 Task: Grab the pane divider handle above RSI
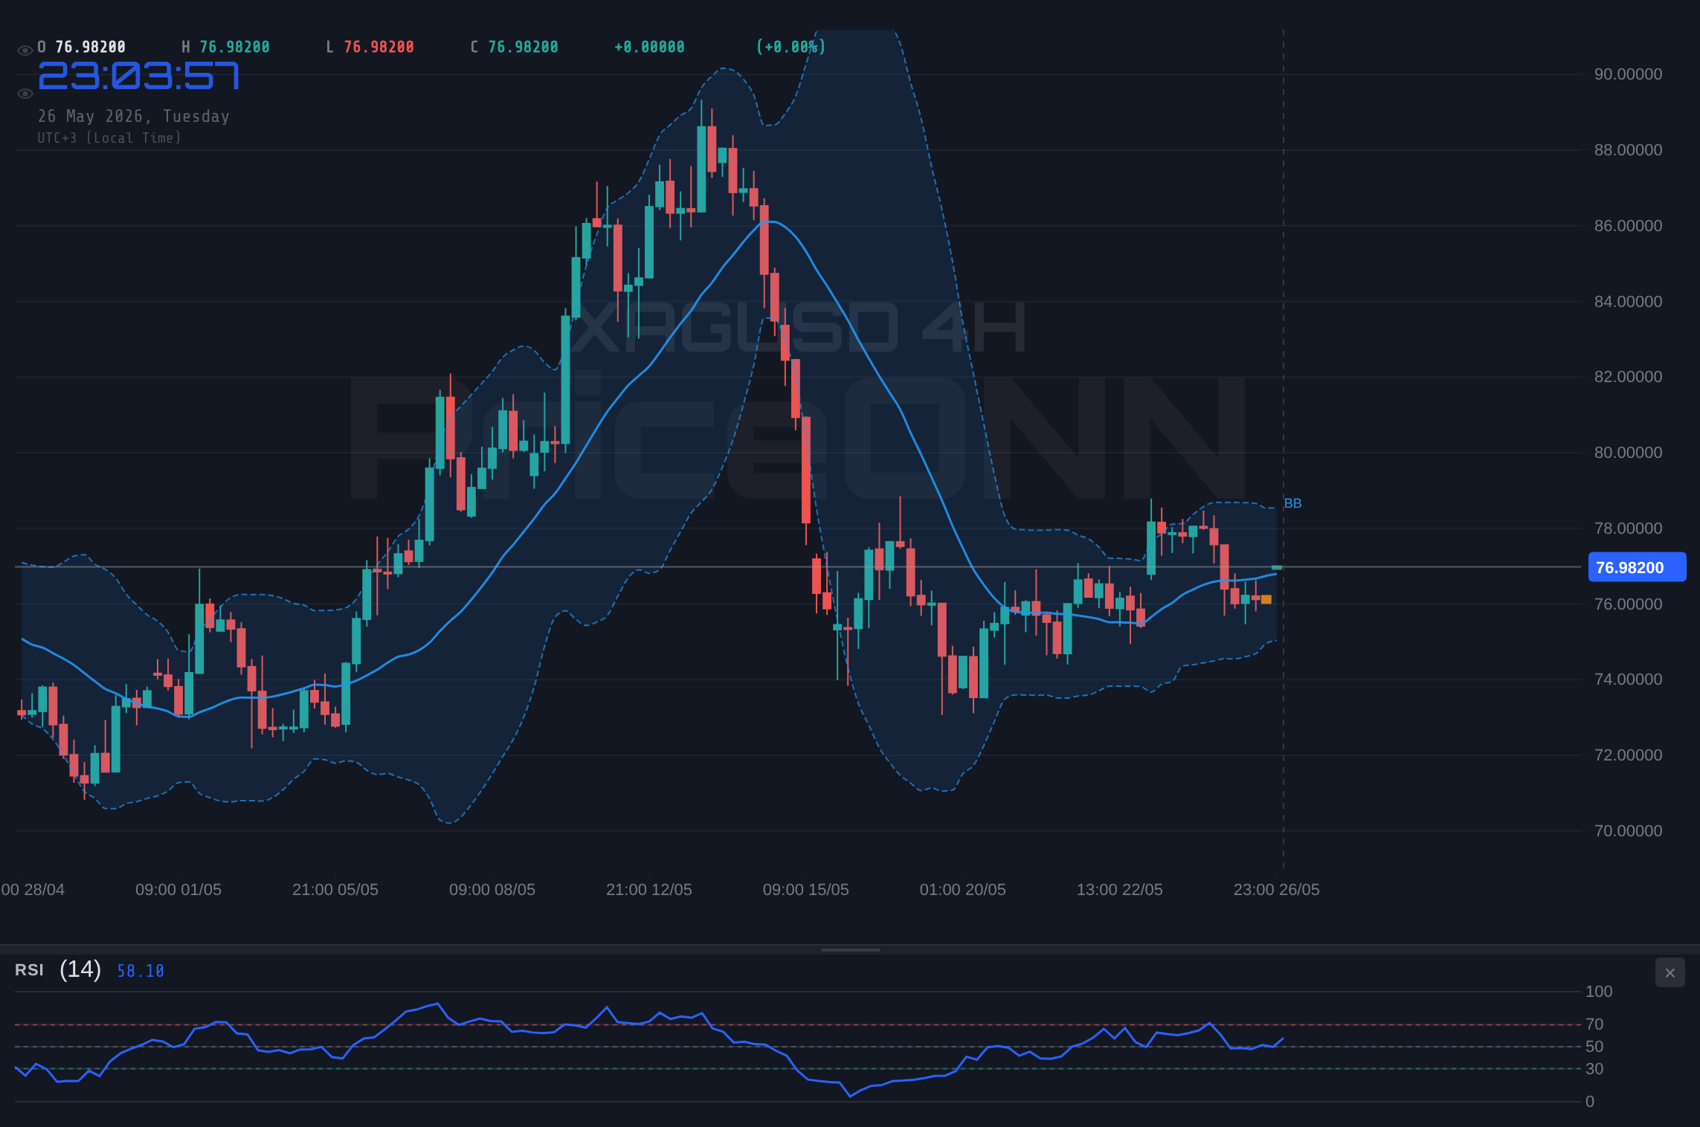pos(850,949)
